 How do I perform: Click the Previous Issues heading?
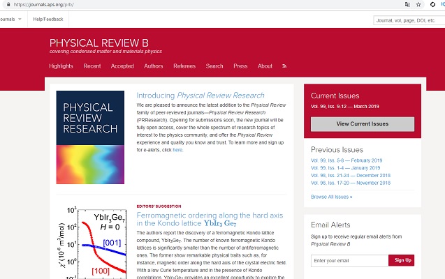(337, 149)
